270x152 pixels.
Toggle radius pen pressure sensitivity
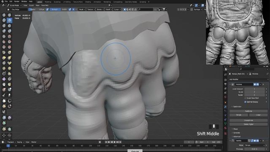pyautogui.click(x=47, y=9)
